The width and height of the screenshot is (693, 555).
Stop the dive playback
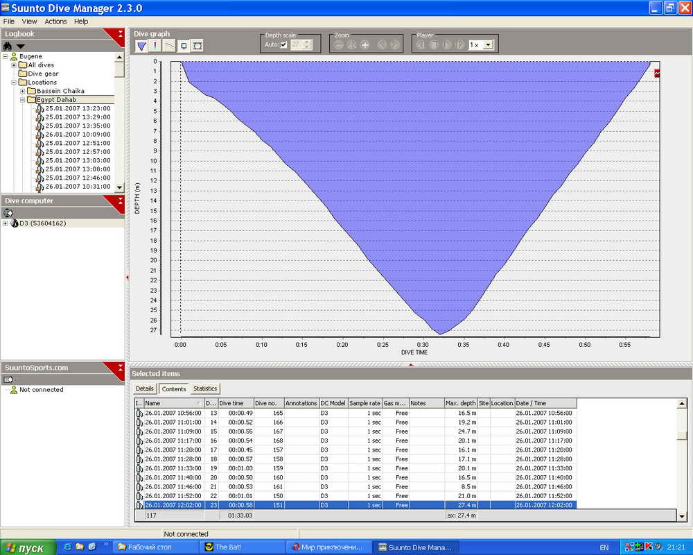click(x=434, y=44)
